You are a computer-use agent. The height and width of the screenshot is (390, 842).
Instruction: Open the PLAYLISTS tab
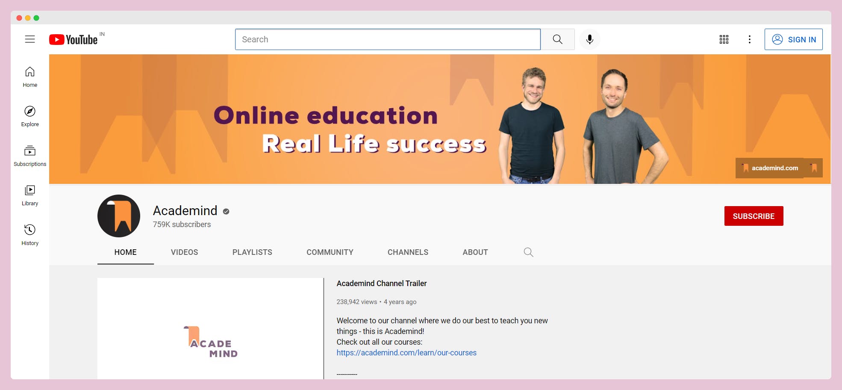click(252, 252)
